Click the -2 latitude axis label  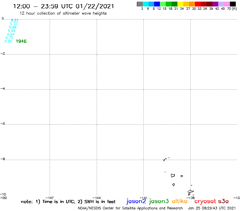point(3,53)
